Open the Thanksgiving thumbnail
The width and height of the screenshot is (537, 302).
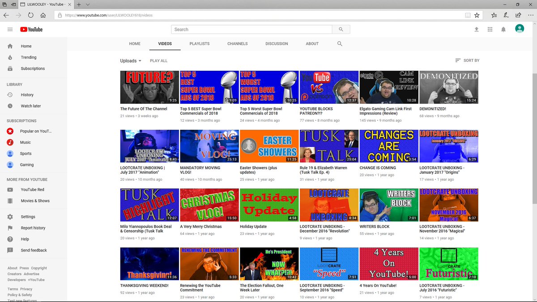(149, 264)
